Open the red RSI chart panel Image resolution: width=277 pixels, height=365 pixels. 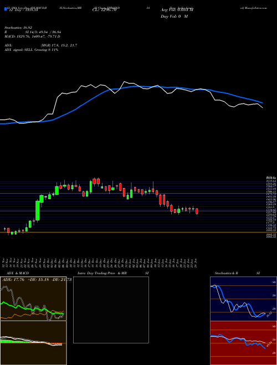point(243,343)
